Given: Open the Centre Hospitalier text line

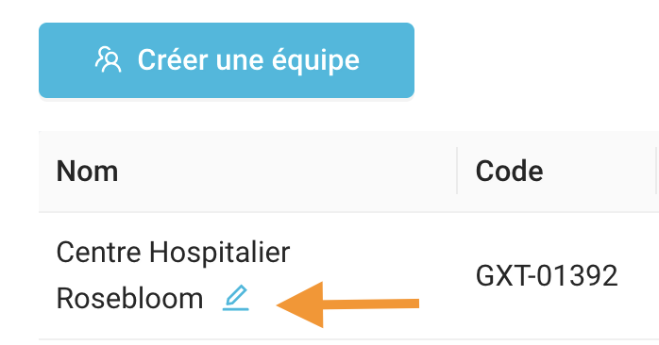Looking at the screenshot, I should point(173,253).
